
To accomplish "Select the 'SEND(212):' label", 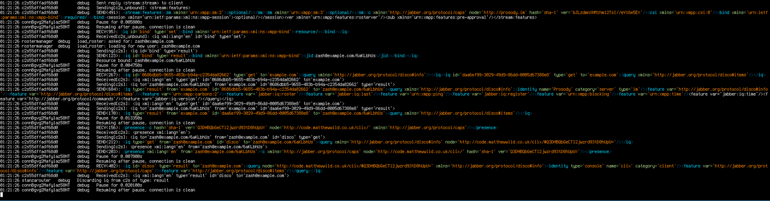I will click(x=108, y=142).
